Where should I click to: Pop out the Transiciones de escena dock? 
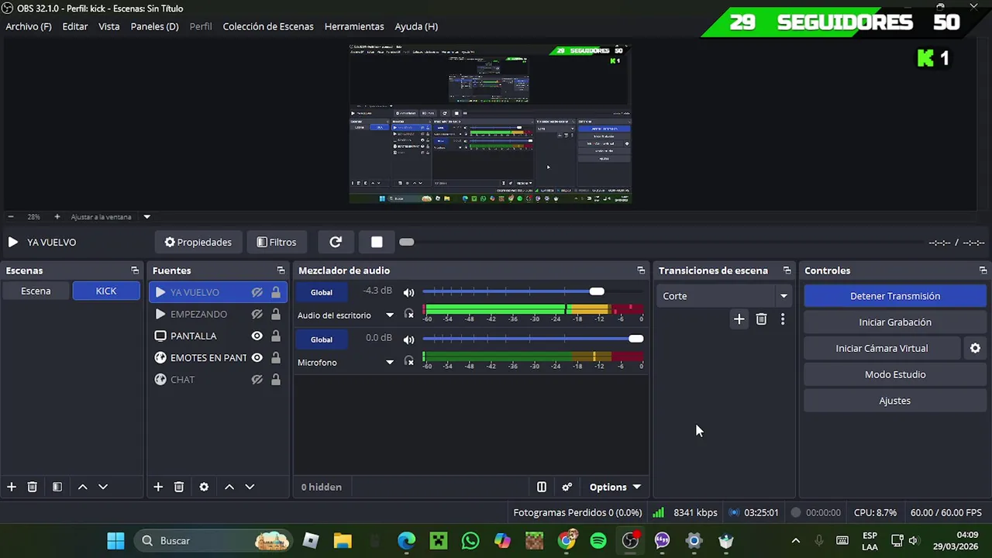[787, 270]
